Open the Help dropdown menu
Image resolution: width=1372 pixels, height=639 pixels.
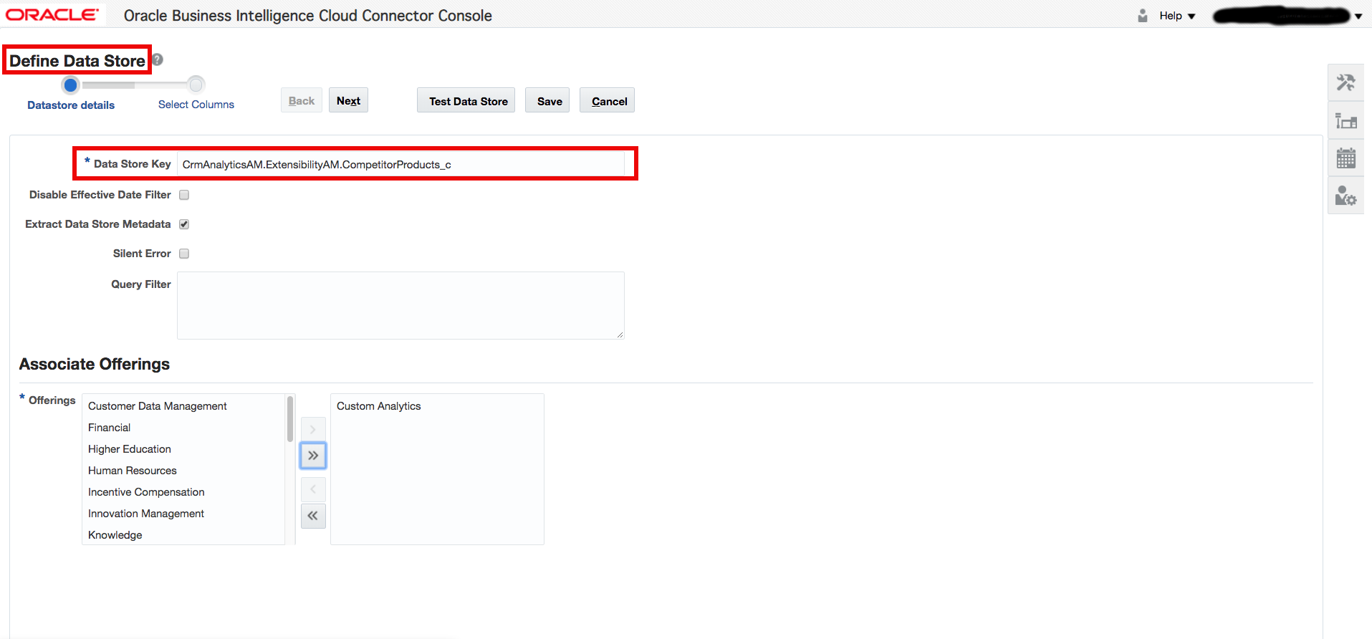tap(1176, 16)
